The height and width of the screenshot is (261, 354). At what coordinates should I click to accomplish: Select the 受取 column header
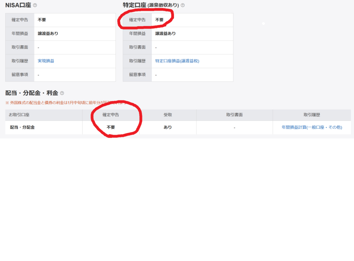pos(168,115)
